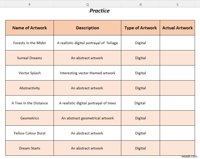The image size is (200, 159).
Task: Select column R header
Action: 140,5
